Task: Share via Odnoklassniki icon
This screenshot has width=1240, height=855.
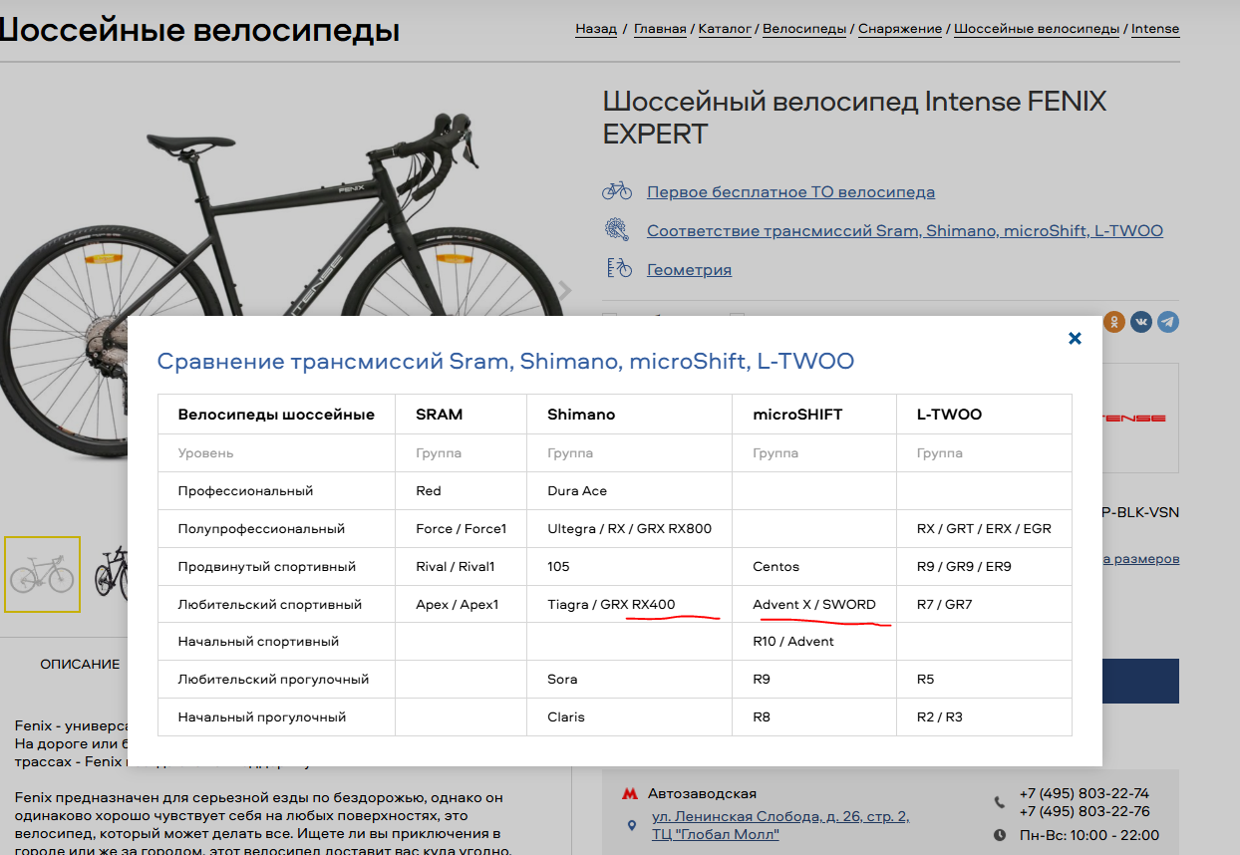Action: [x=1114, y=322]
